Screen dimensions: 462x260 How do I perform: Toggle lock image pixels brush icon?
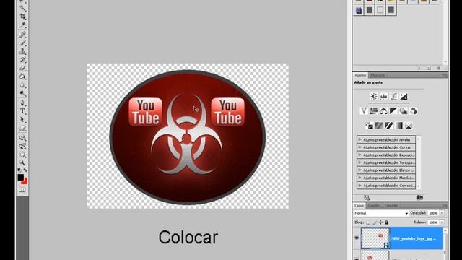click(x=375, y=222)
